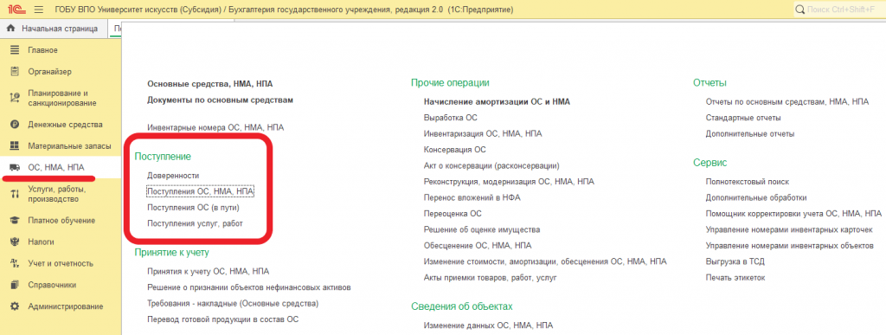Open Инвентарные номера ОС, НМА, НПА

pos(215,127)
